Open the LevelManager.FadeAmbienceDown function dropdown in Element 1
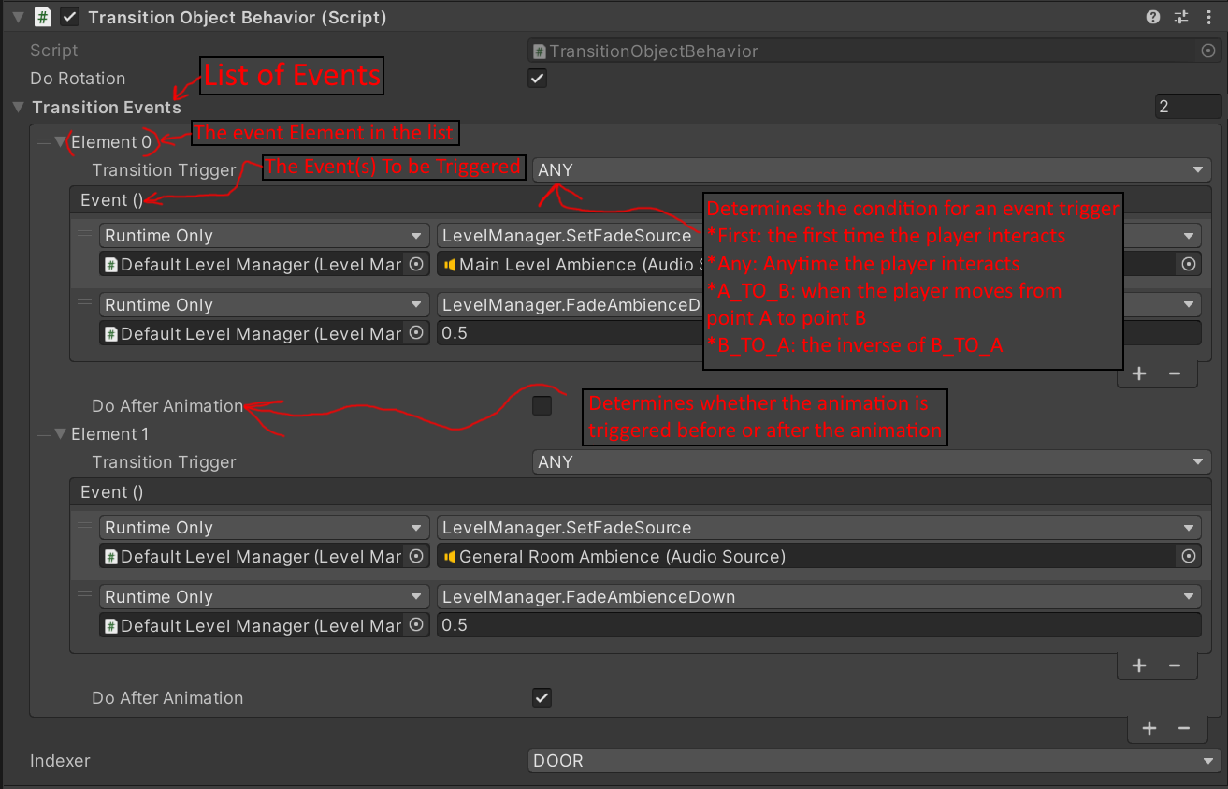The image size is (1228, 789). point(818,596)
